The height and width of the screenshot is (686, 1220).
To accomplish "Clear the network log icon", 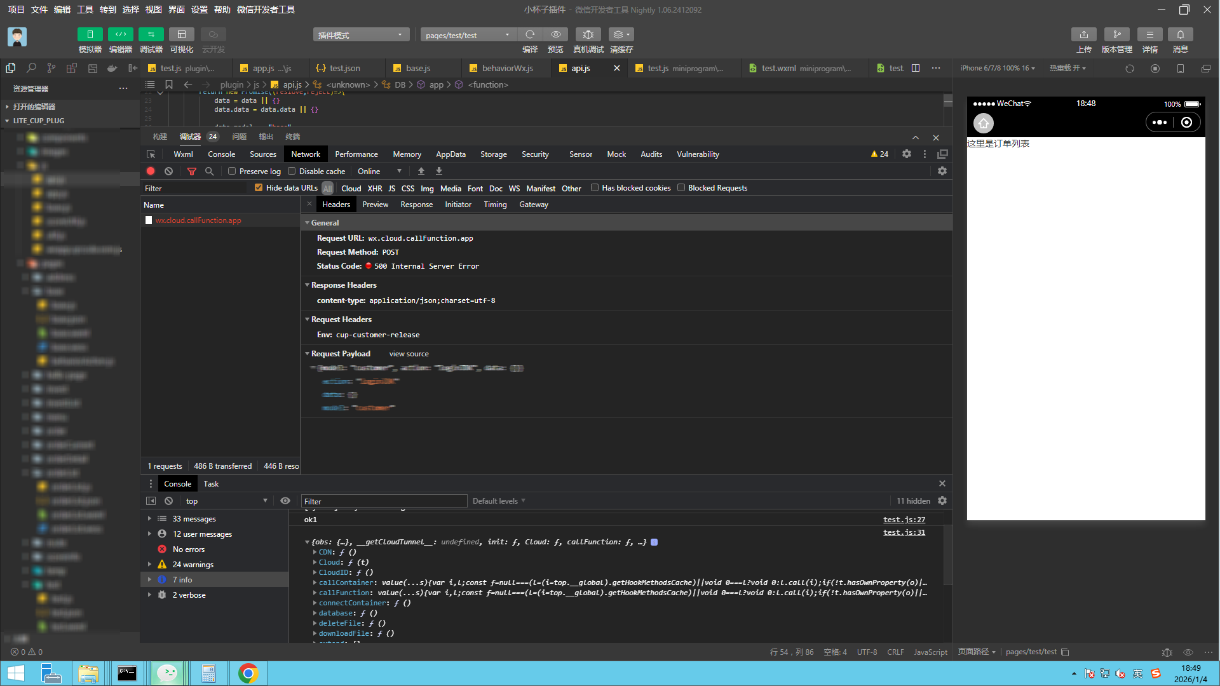I will [x=168, y=171].
